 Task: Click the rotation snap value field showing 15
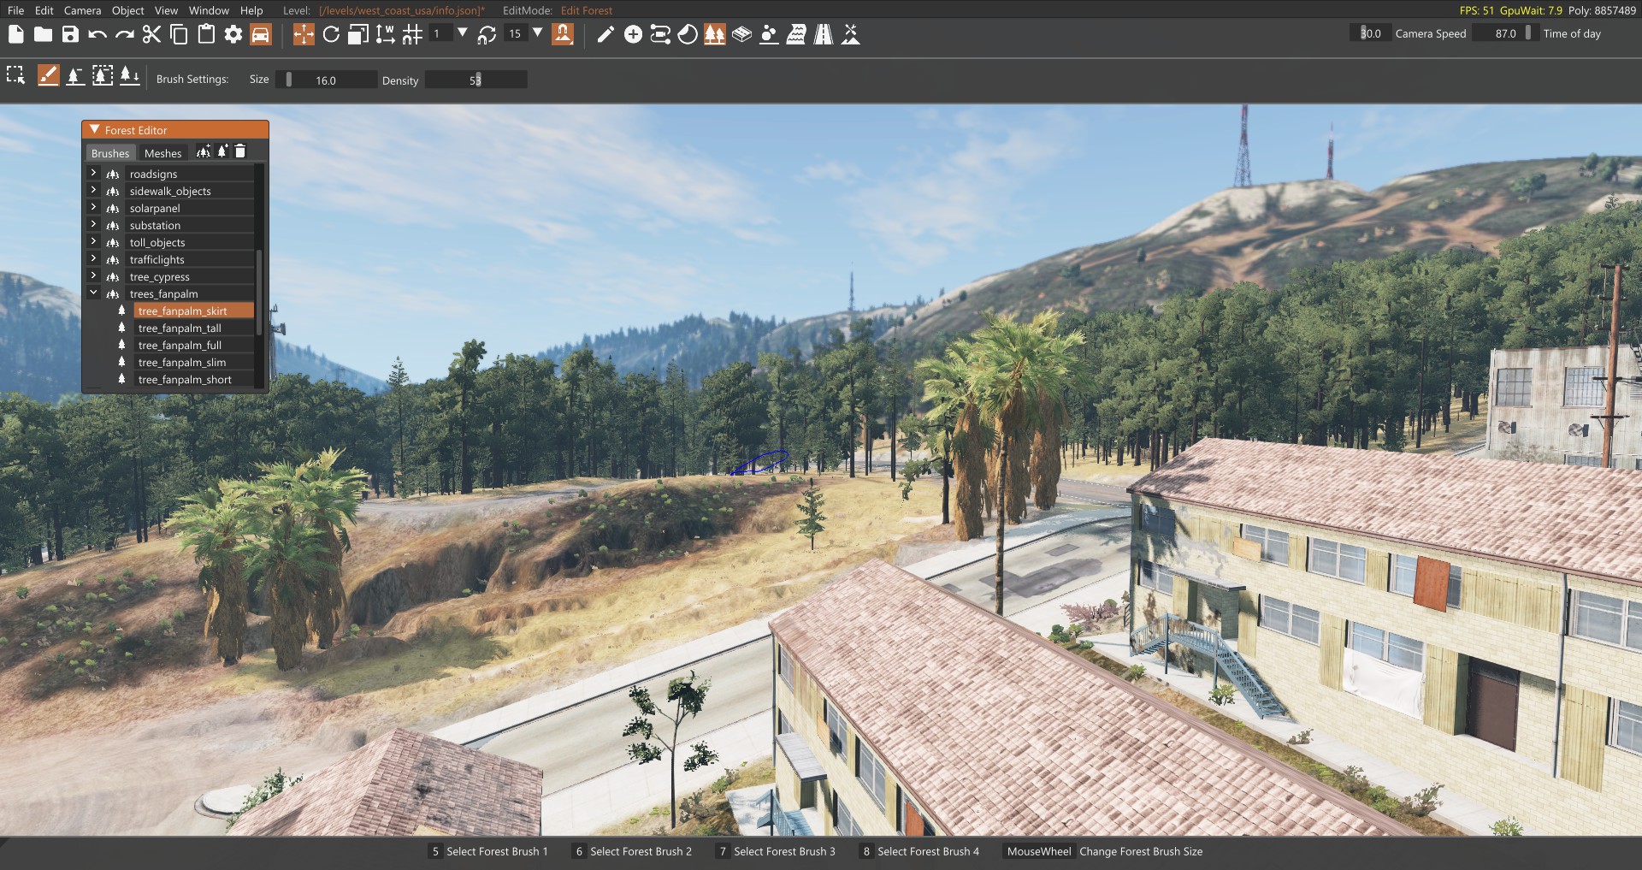tap(516, 33)
